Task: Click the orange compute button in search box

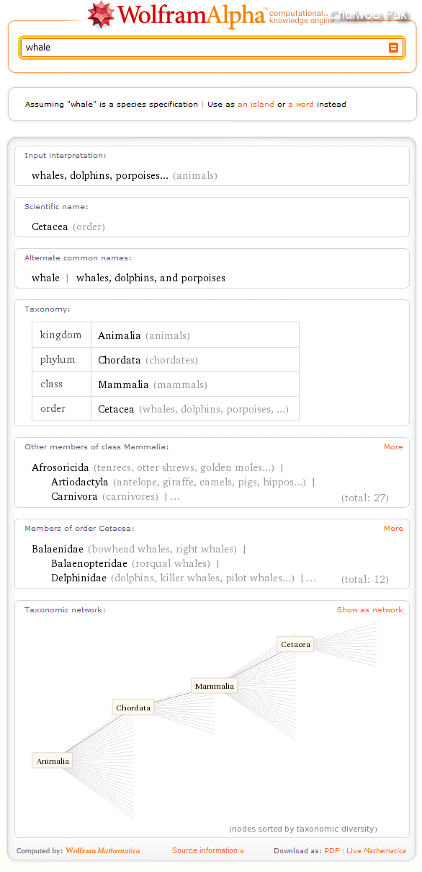Action: click(x=393, y=48)
